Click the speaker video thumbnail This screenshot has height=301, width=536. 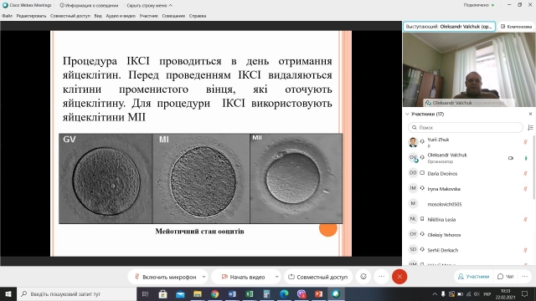point(469,70)
